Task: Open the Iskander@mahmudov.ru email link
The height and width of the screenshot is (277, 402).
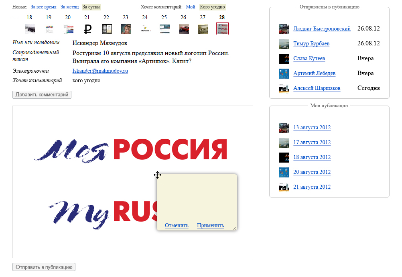Action: point(100,71)
